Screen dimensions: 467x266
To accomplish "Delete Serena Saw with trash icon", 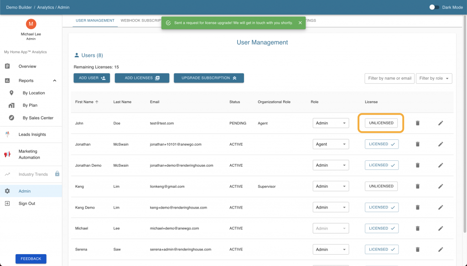I will (x=418, y=249).
